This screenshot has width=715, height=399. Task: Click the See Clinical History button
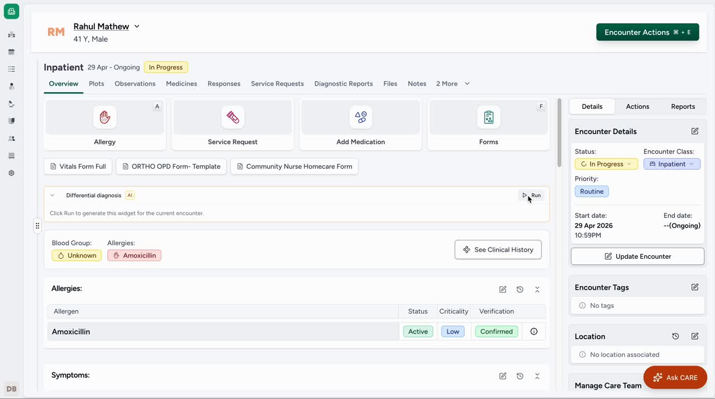[498, 250]
